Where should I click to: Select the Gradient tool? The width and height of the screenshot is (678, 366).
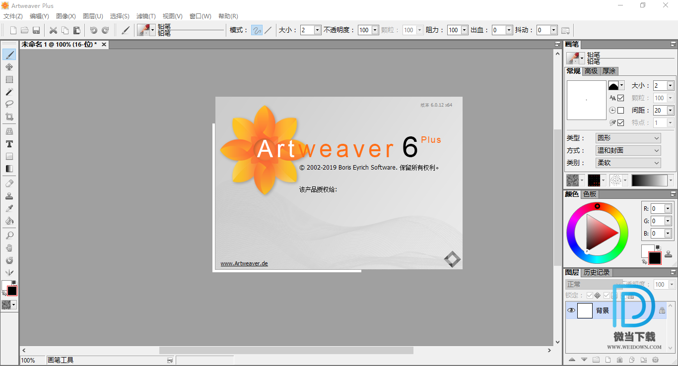point(9,169)
